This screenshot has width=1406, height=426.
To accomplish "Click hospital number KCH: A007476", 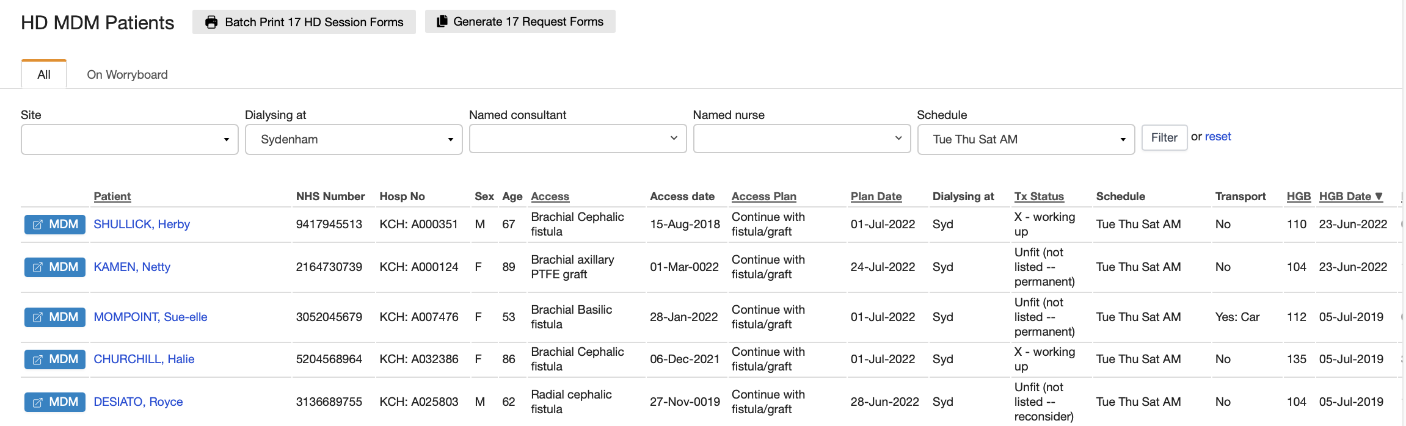I will tap(419, 317).
